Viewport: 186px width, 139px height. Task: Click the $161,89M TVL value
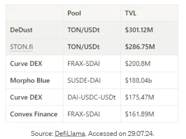tap(140, 114)
